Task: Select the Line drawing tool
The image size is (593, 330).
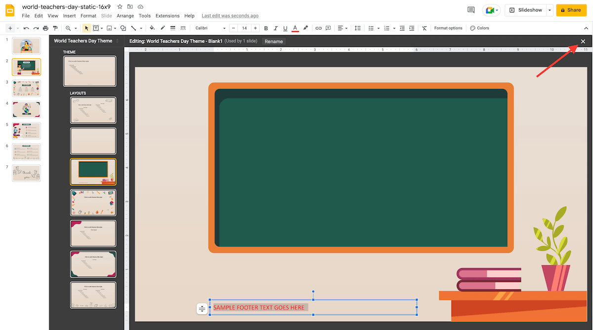Action: pyautogui.click(x=133, y=28)
